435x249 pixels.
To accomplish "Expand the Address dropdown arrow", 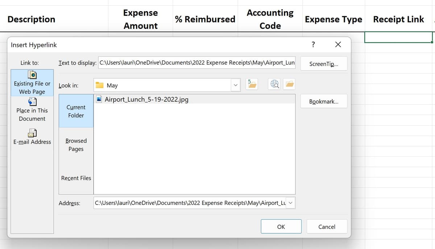I will point(291,203).
